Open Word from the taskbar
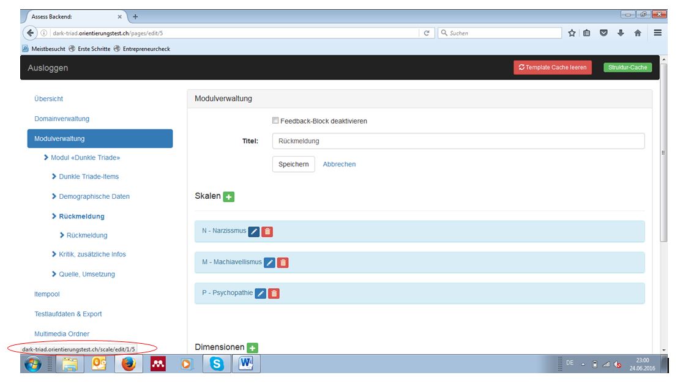The width and height of the screenshot is (683, 386). coord(246,364)
